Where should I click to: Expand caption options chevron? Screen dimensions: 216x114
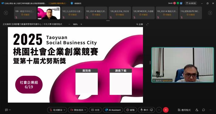(10, 110)
